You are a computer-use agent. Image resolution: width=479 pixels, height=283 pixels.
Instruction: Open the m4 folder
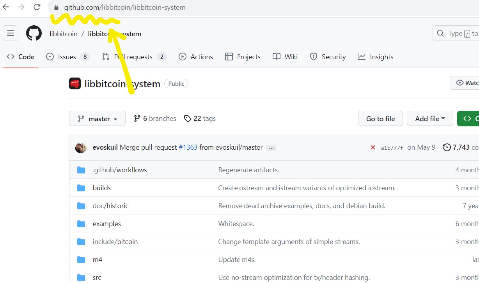(98, 260)
